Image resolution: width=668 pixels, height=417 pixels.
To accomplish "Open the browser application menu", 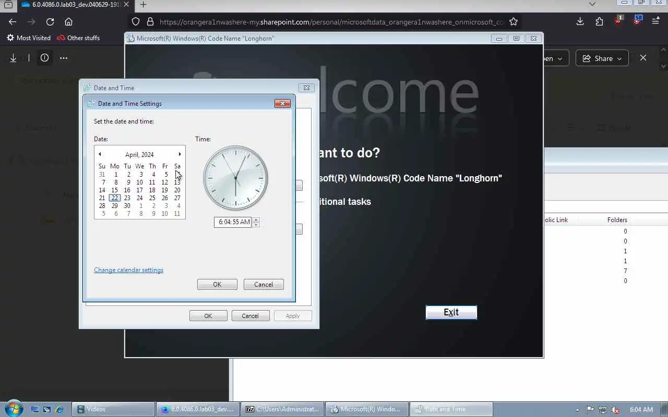I will click(656, 21).
